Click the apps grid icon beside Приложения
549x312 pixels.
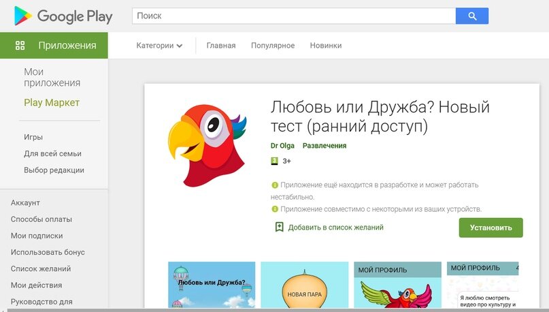click(20, 45)
